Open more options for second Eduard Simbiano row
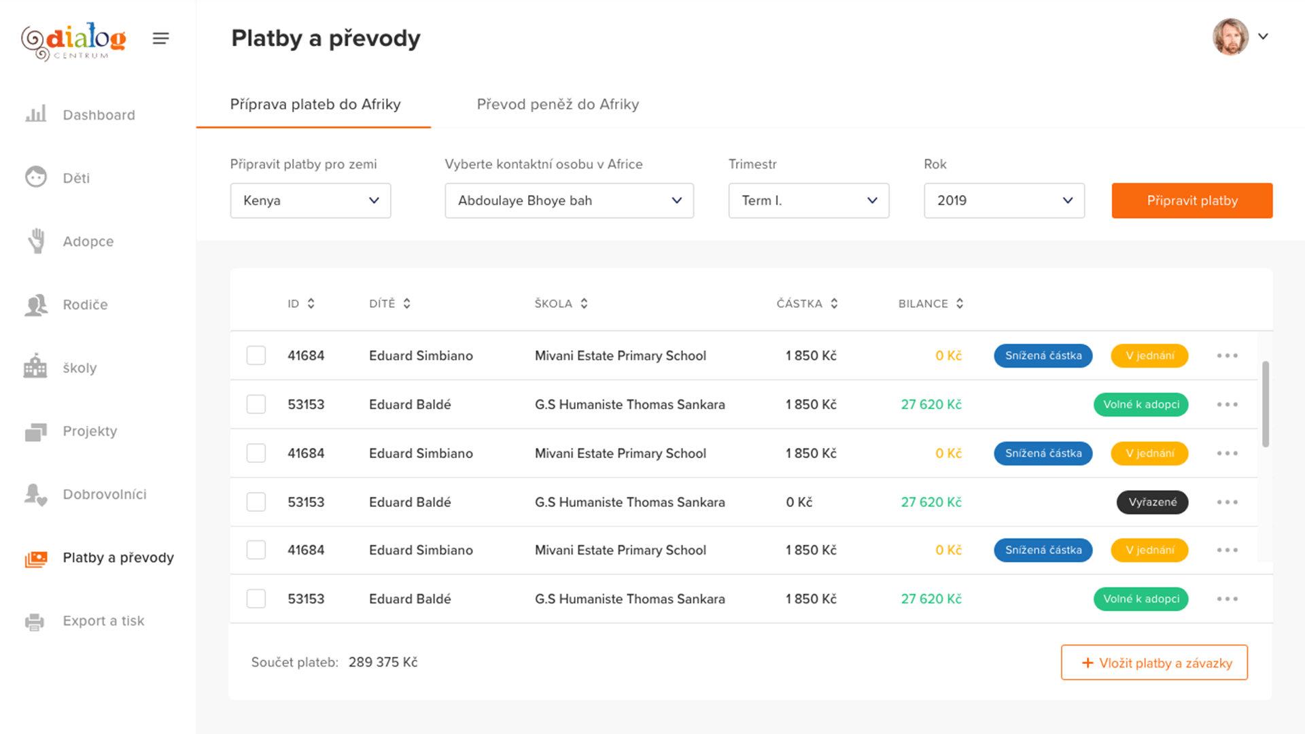Viewport: 1305px width, 734px height. pyautogui.click(x=1228, y=453)
